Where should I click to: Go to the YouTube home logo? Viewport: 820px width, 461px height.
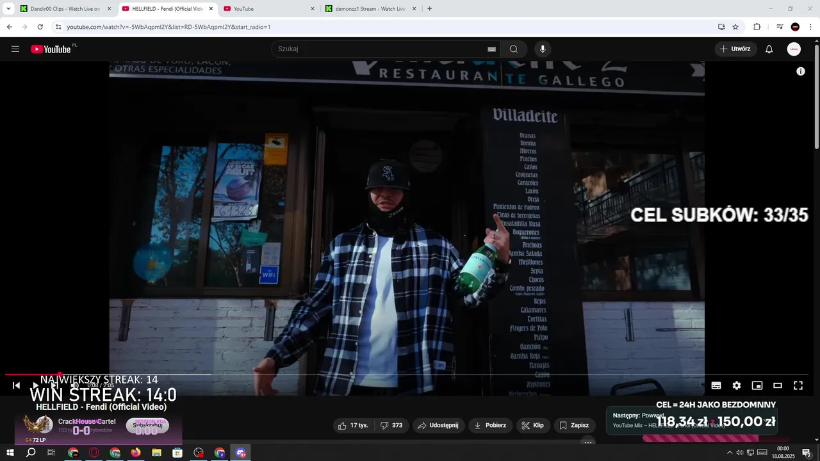[51, 49]
